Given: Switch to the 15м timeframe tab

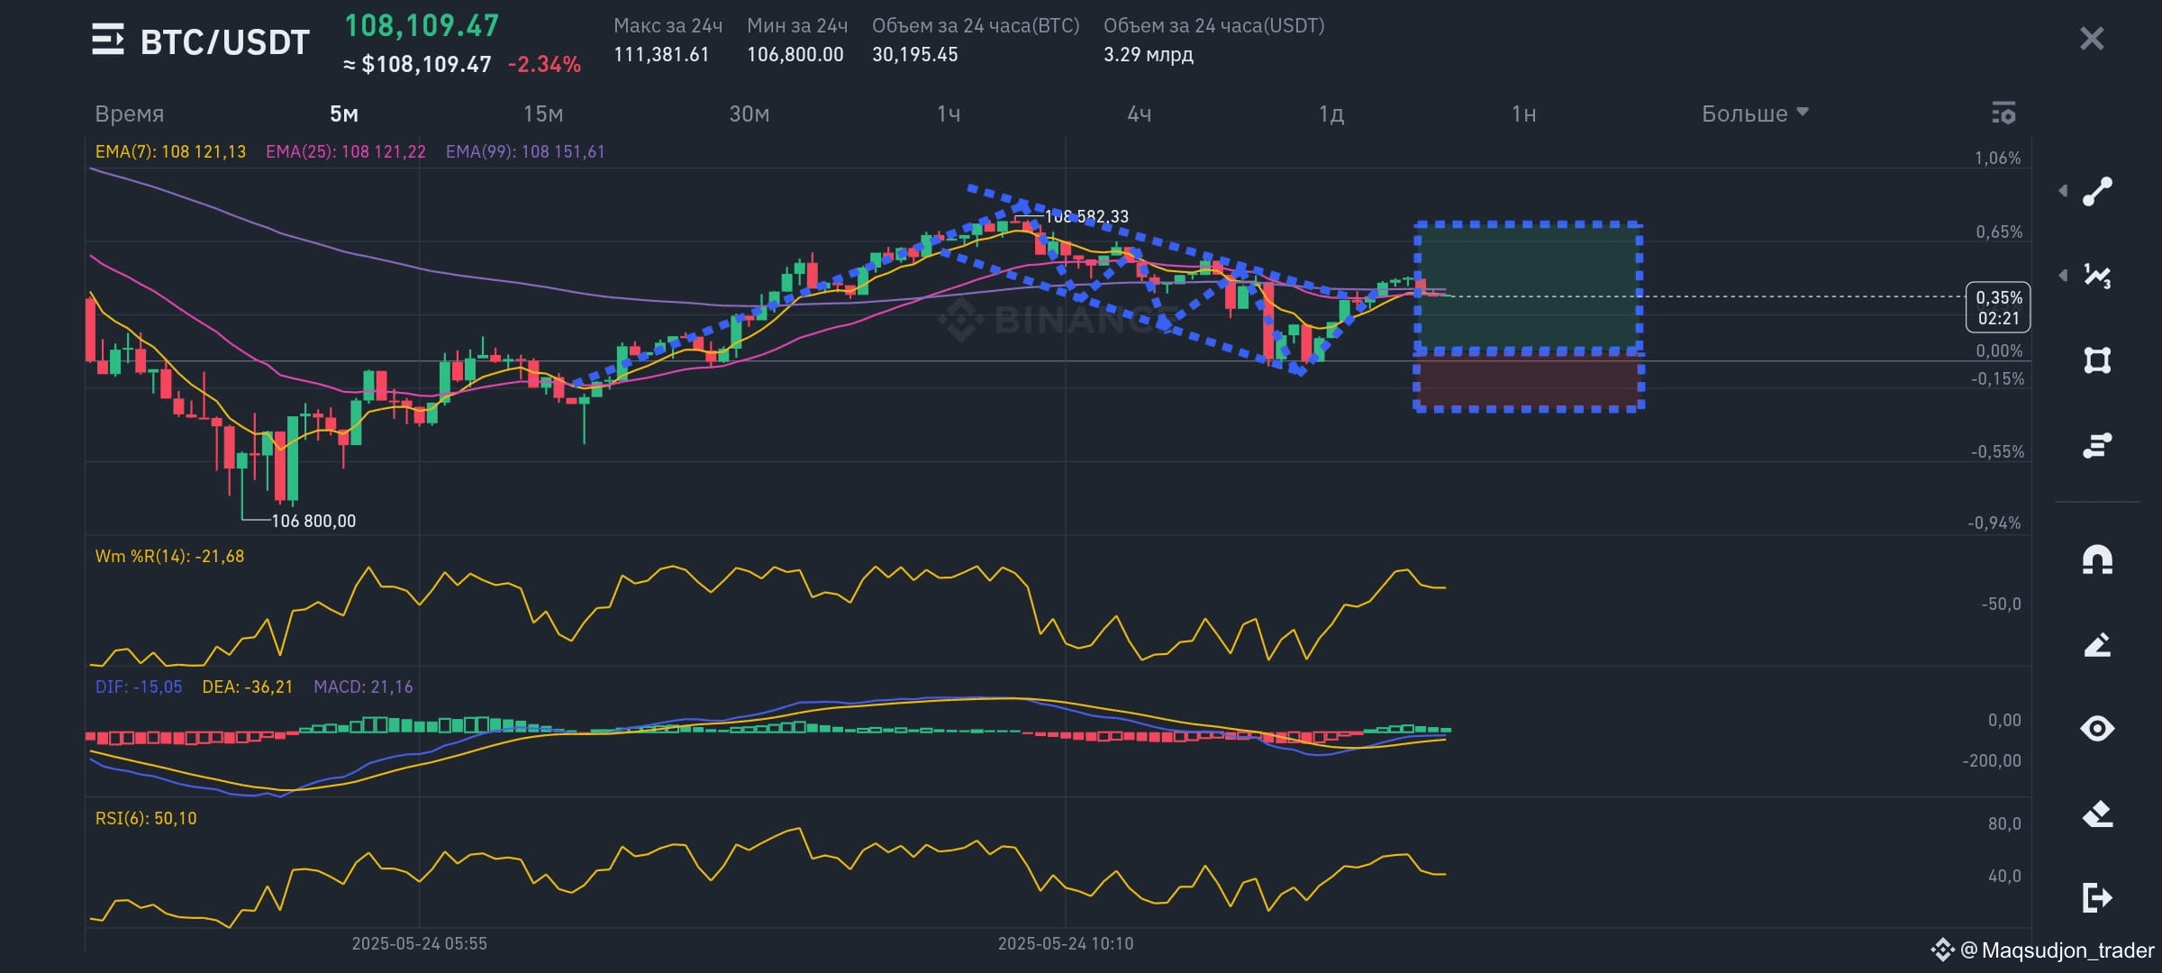Looking at the screenshot, I should (543, 114).
